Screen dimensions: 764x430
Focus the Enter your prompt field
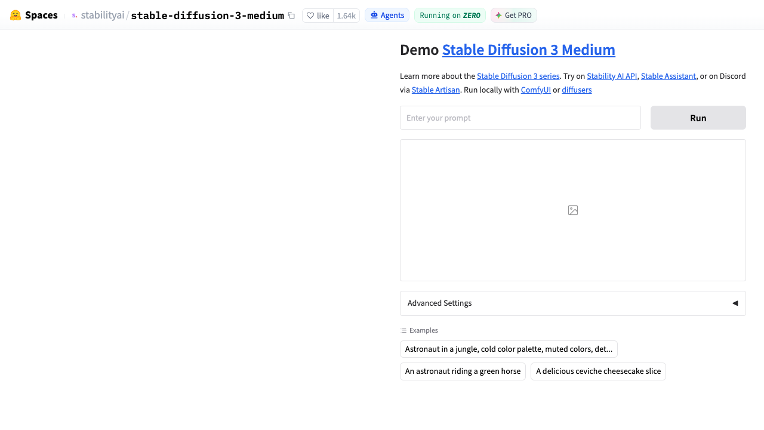point(520,118)
